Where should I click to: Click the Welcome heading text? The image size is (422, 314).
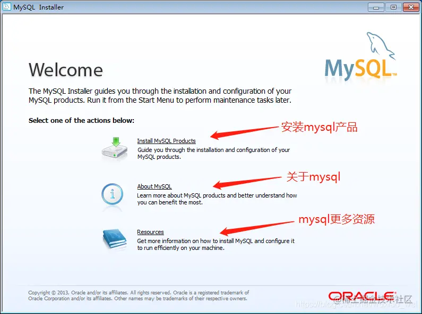pos(66,70)
